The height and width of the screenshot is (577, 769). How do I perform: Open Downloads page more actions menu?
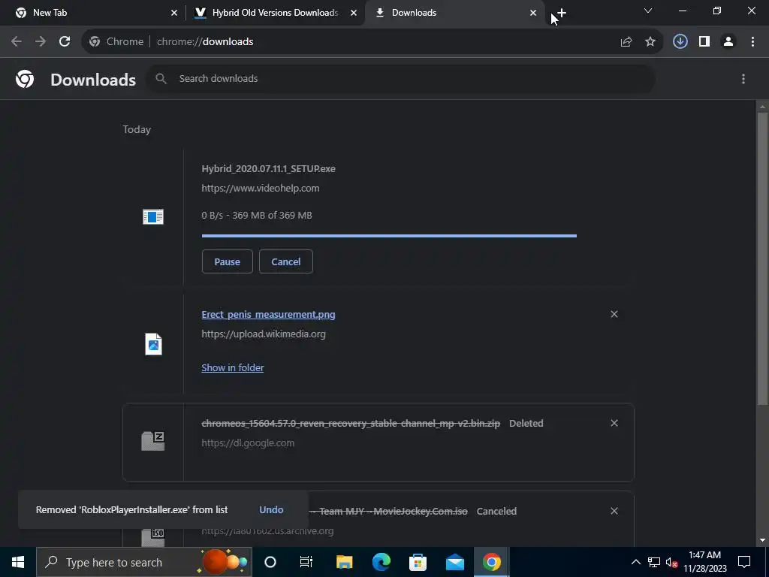click(x=743, y=79)
